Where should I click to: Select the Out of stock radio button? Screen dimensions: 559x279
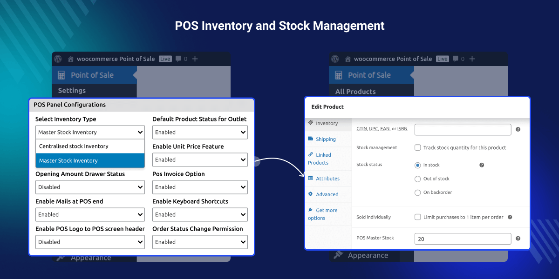tap(418, 179)
